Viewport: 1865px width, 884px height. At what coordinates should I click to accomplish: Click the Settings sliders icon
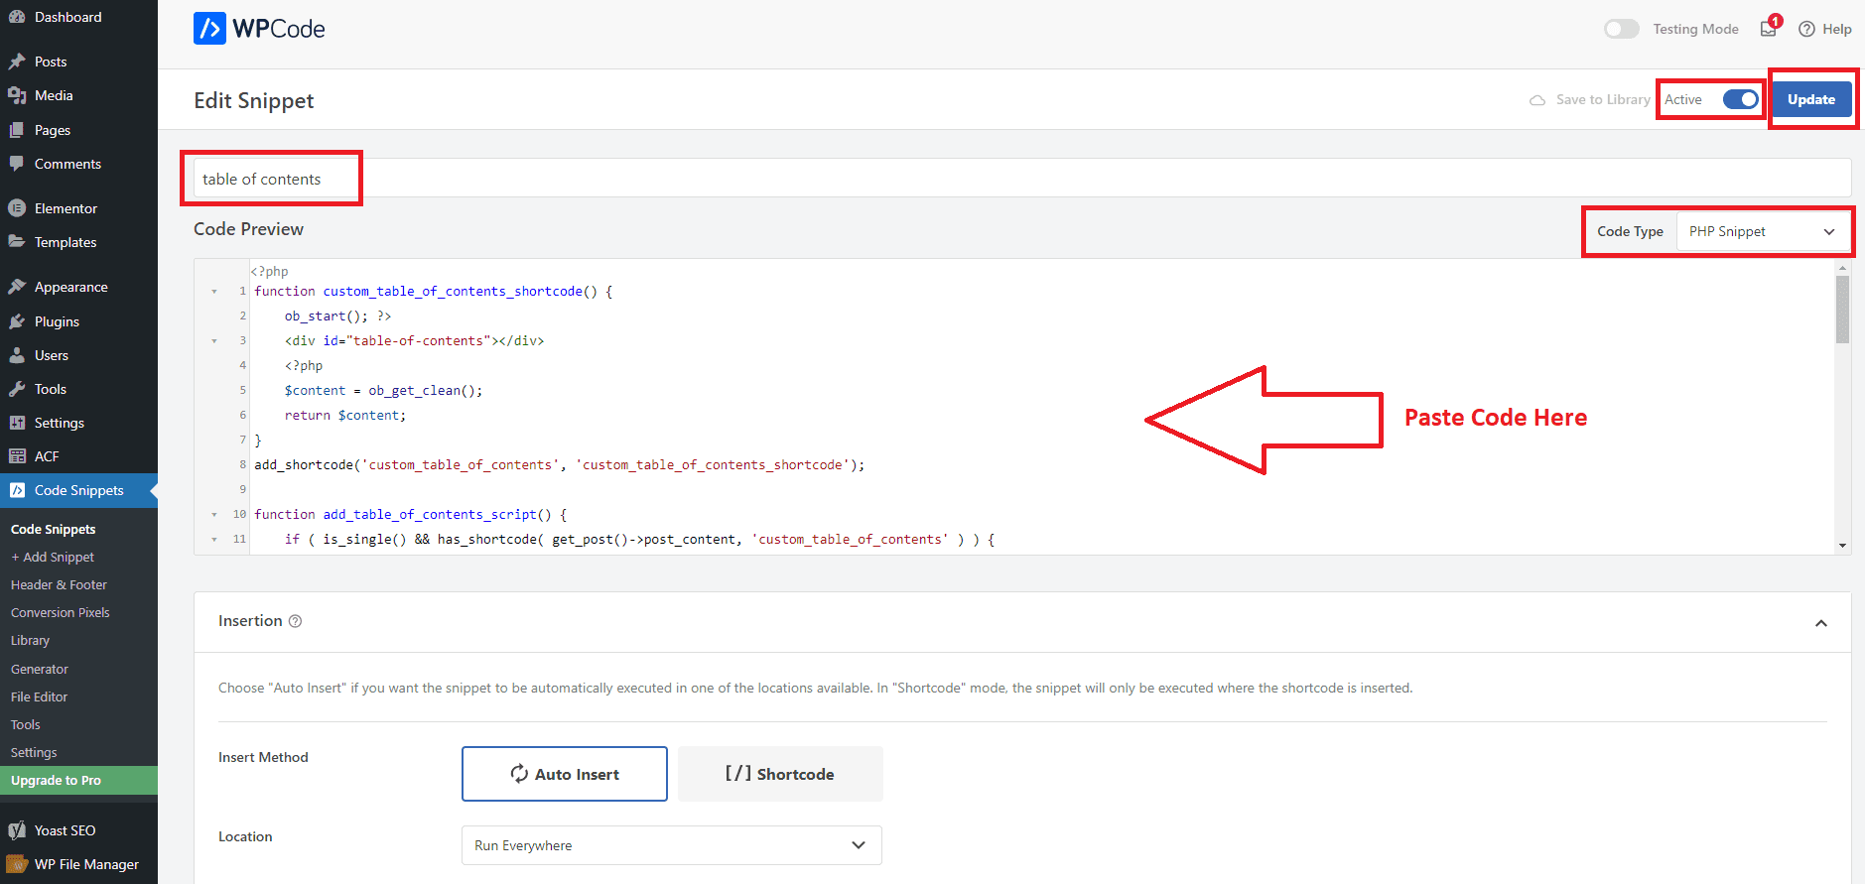pos(17,423)
